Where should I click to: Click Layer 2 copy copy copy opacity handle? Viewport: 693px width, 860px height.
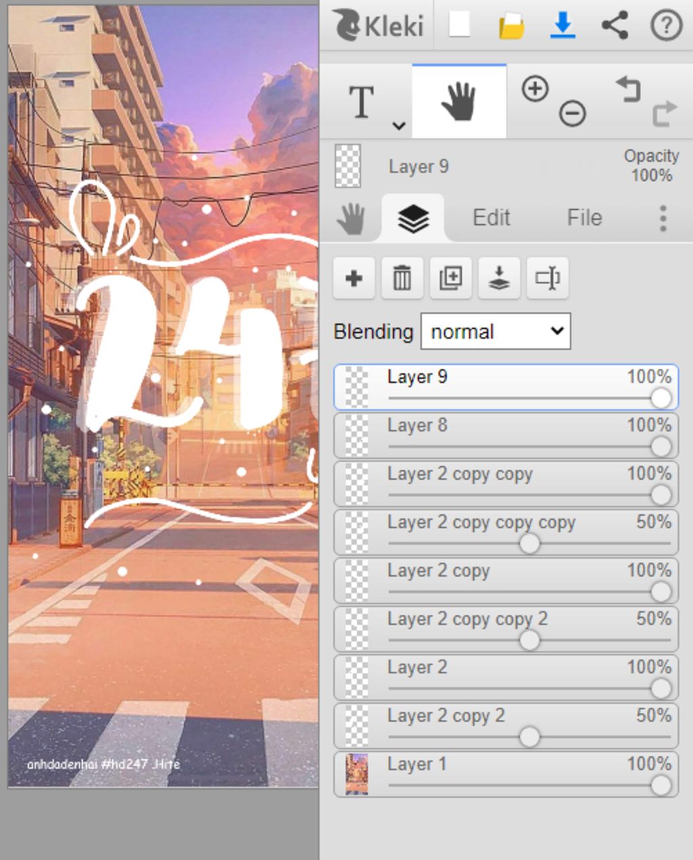tap(529, 543)
